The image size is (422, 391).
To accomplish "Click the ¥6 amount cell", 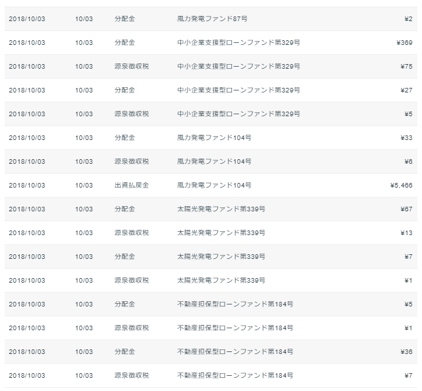I will tap(408, 161).
